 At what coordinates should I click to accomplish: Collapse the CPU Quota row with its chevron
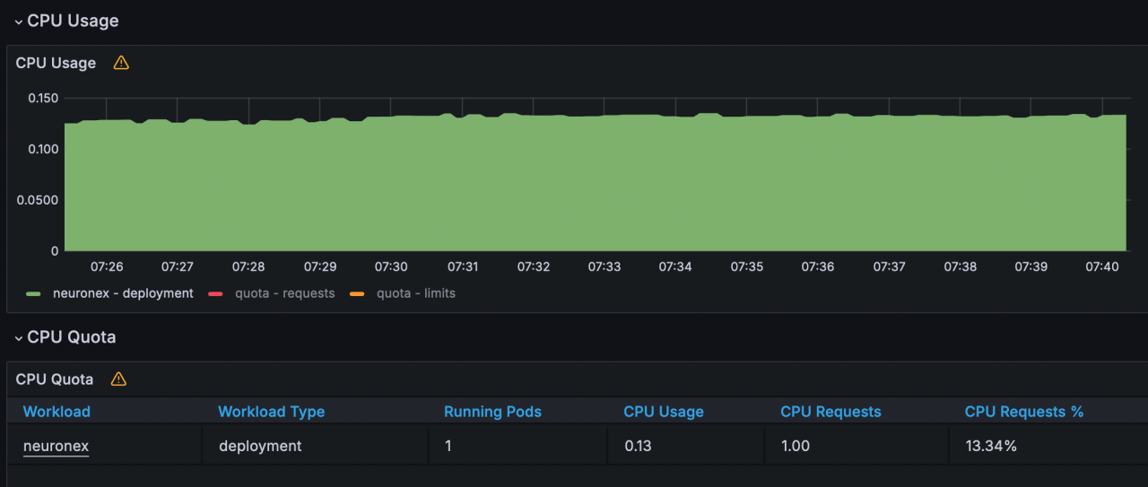pos(18,337)
